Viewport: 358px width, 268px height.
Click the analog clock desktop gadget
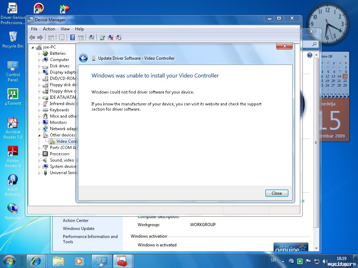point(327,23)
